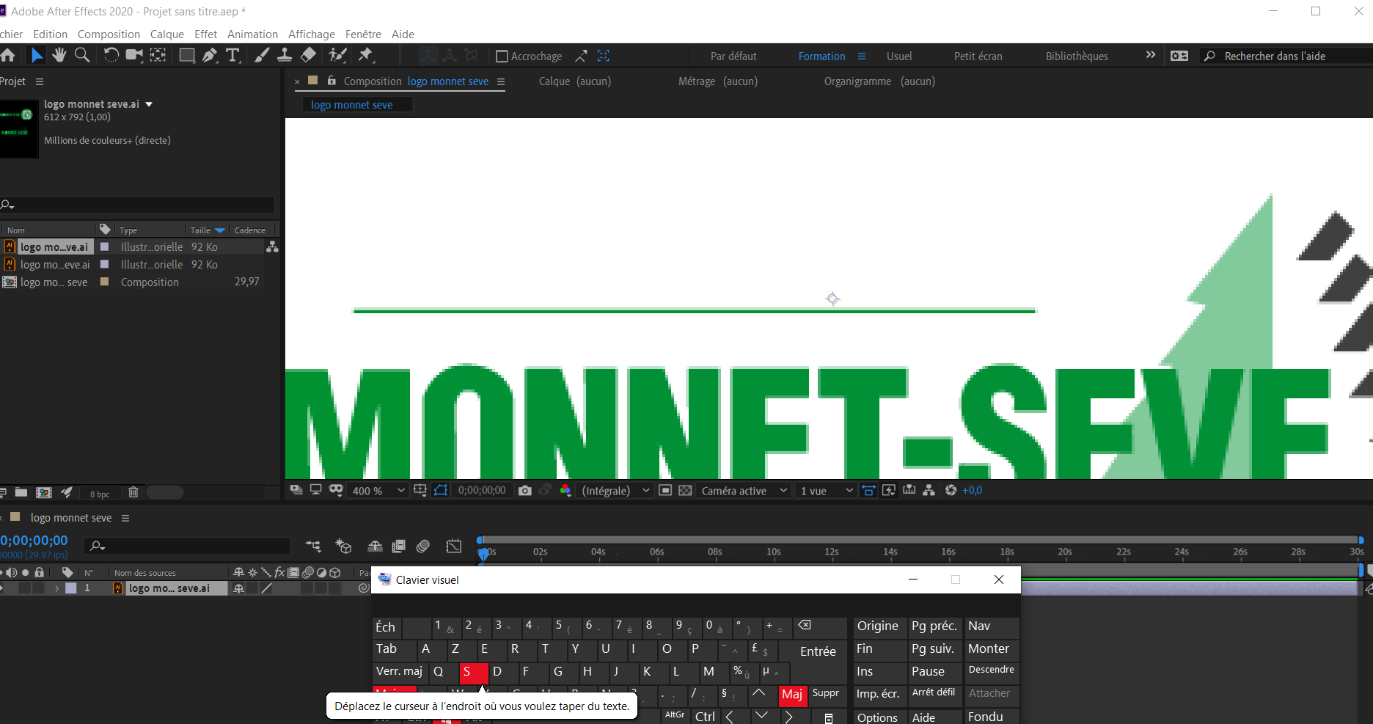Enable motion blur for the timeline
1373x724 pixels.
[422, 546]
